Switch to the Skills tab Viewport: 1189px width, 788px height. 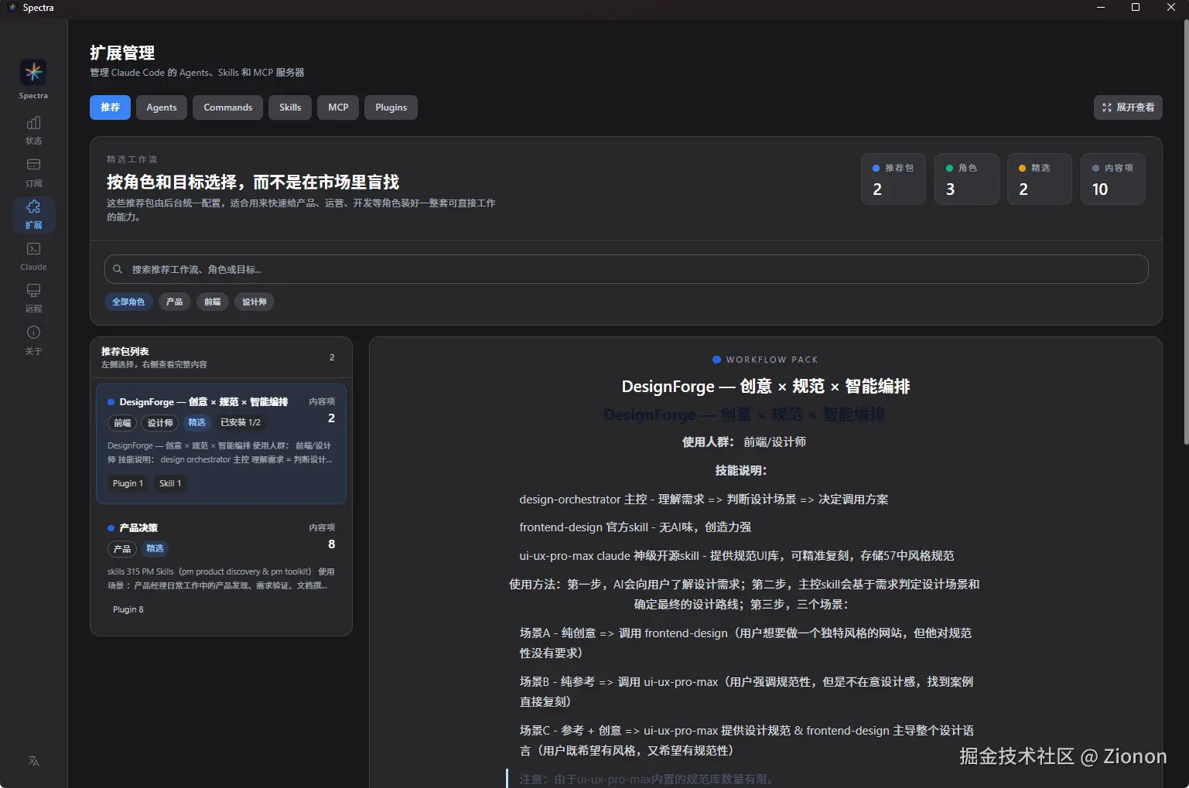[x=290, y=107]
